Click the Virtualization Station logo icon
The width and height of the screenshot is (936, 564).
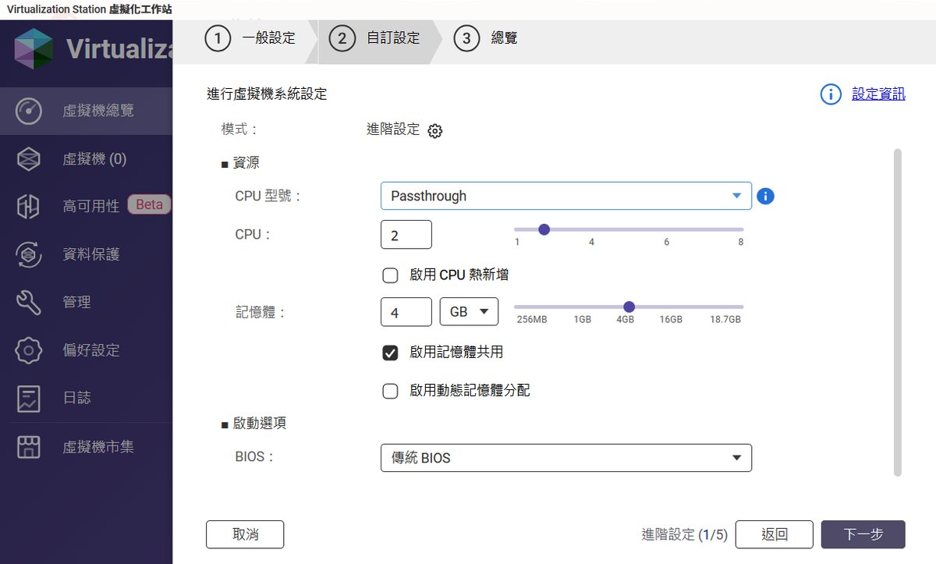[x=34, y=48]
